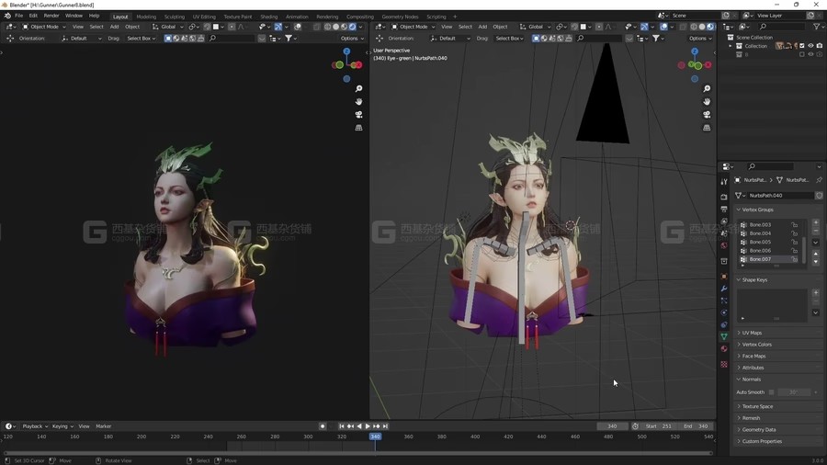
Task: Open Material properties tab (red sphere)
Action: (724, 349)
